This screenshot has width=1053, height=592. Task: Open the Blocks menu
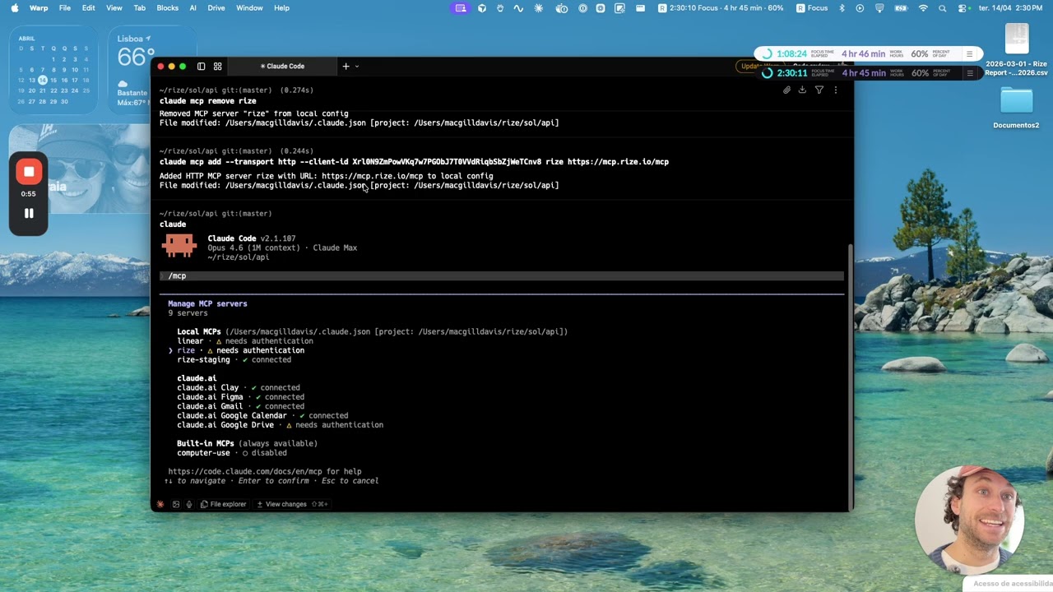167,7
